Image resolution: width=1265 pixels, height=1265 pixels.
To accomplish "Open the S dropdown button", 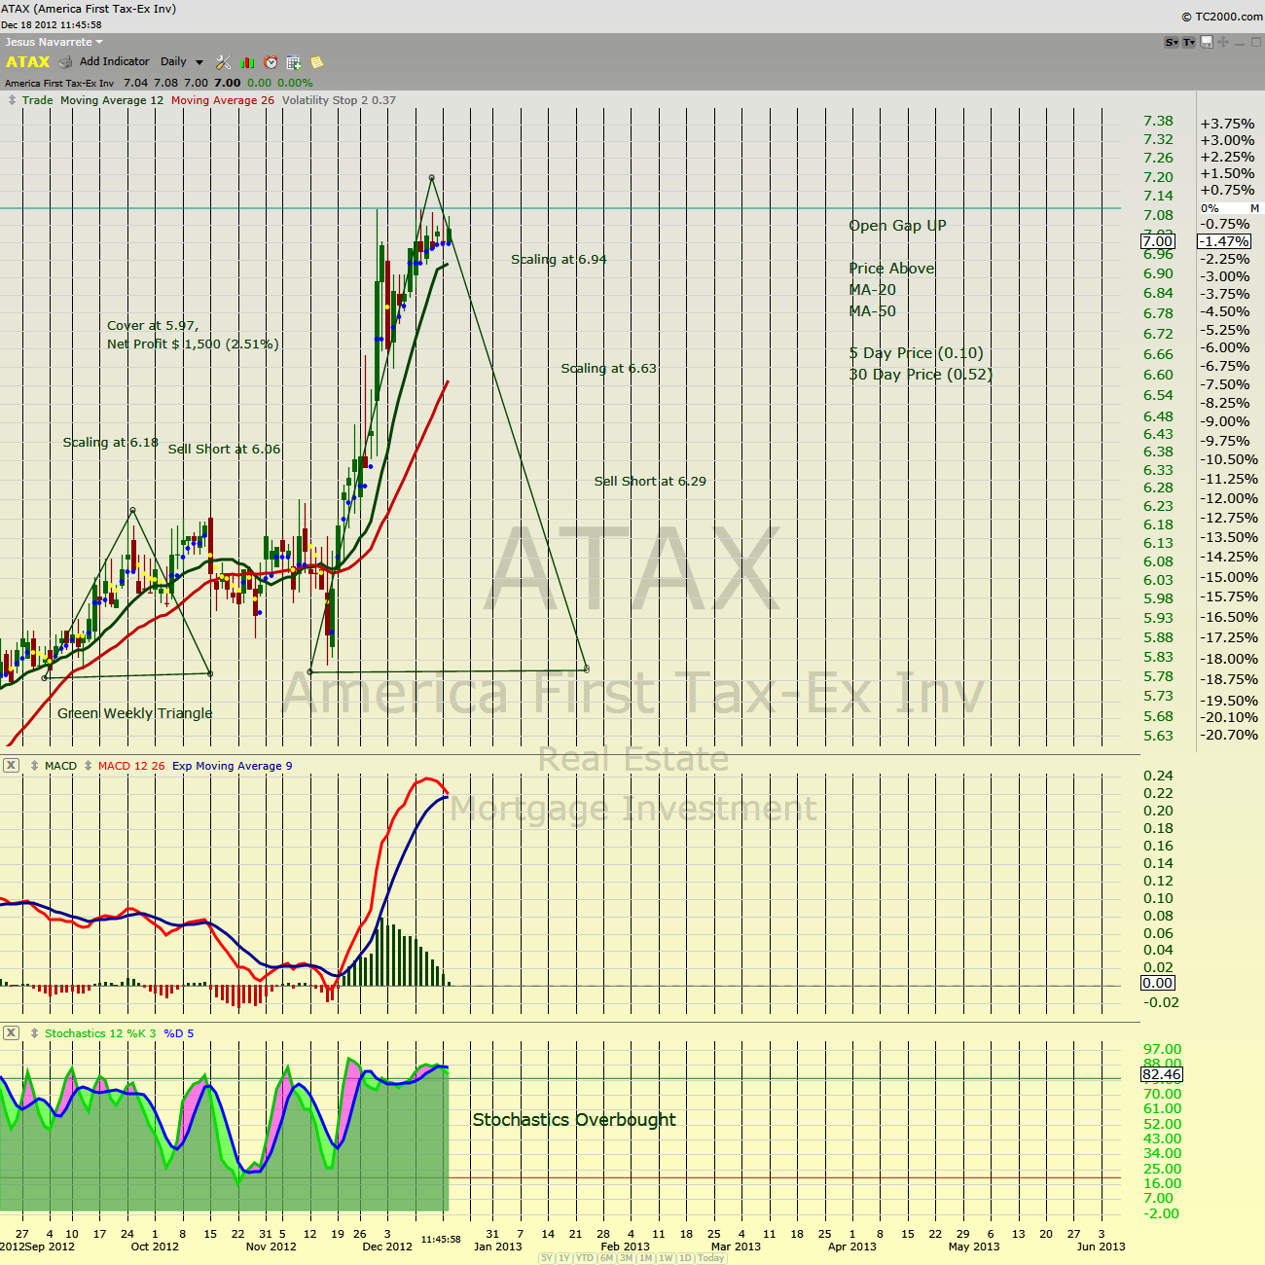I will 1172,42.
